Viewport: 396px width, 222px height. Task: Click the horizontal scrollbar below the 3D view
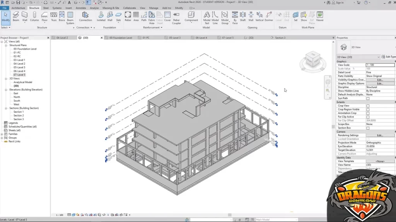[x=229, y=215]
